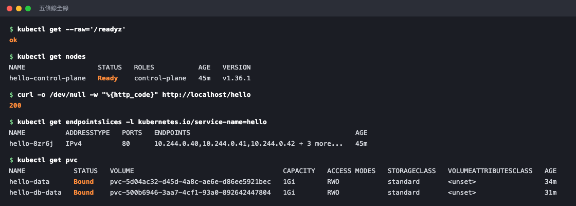Click the STORAGECLASS column header

pos(412,170)
